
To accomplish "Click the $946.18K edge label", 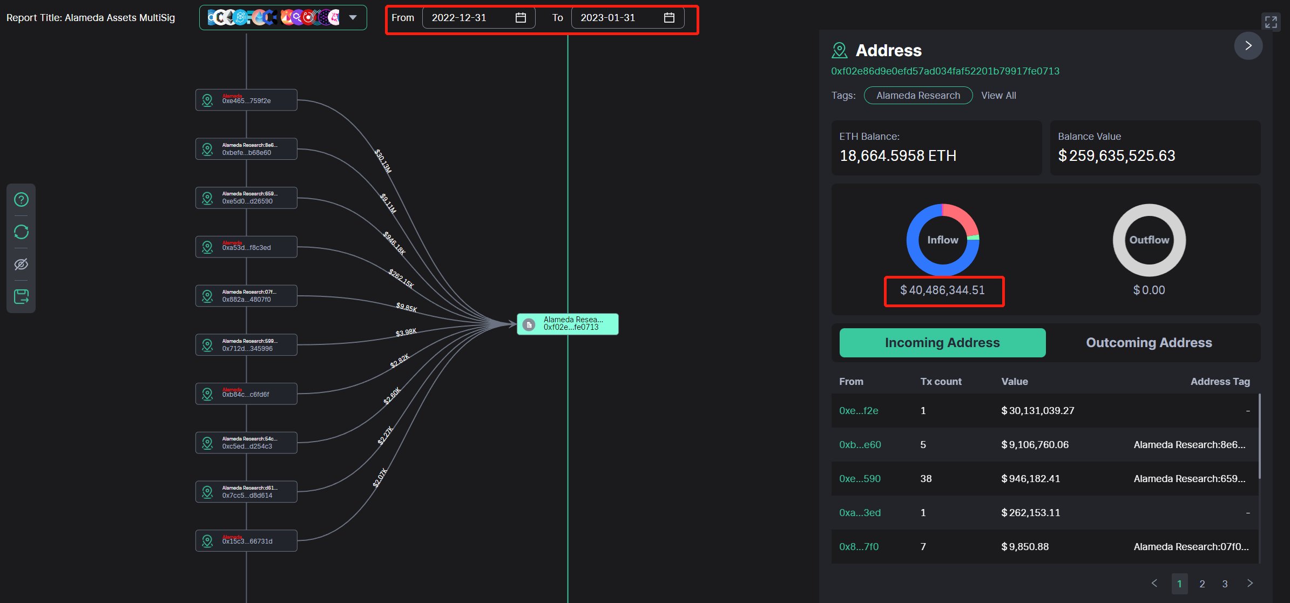I will tap(394, 243).
